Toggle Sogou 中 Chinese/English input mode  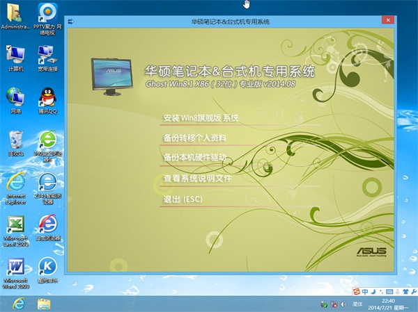pyautogui.click(x=366, y=290)
